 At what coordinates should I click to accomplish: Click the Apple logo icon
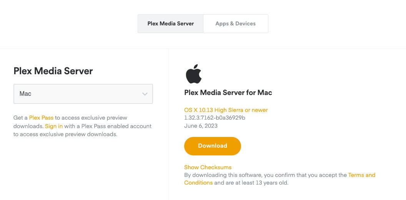(x=194, y=74)
